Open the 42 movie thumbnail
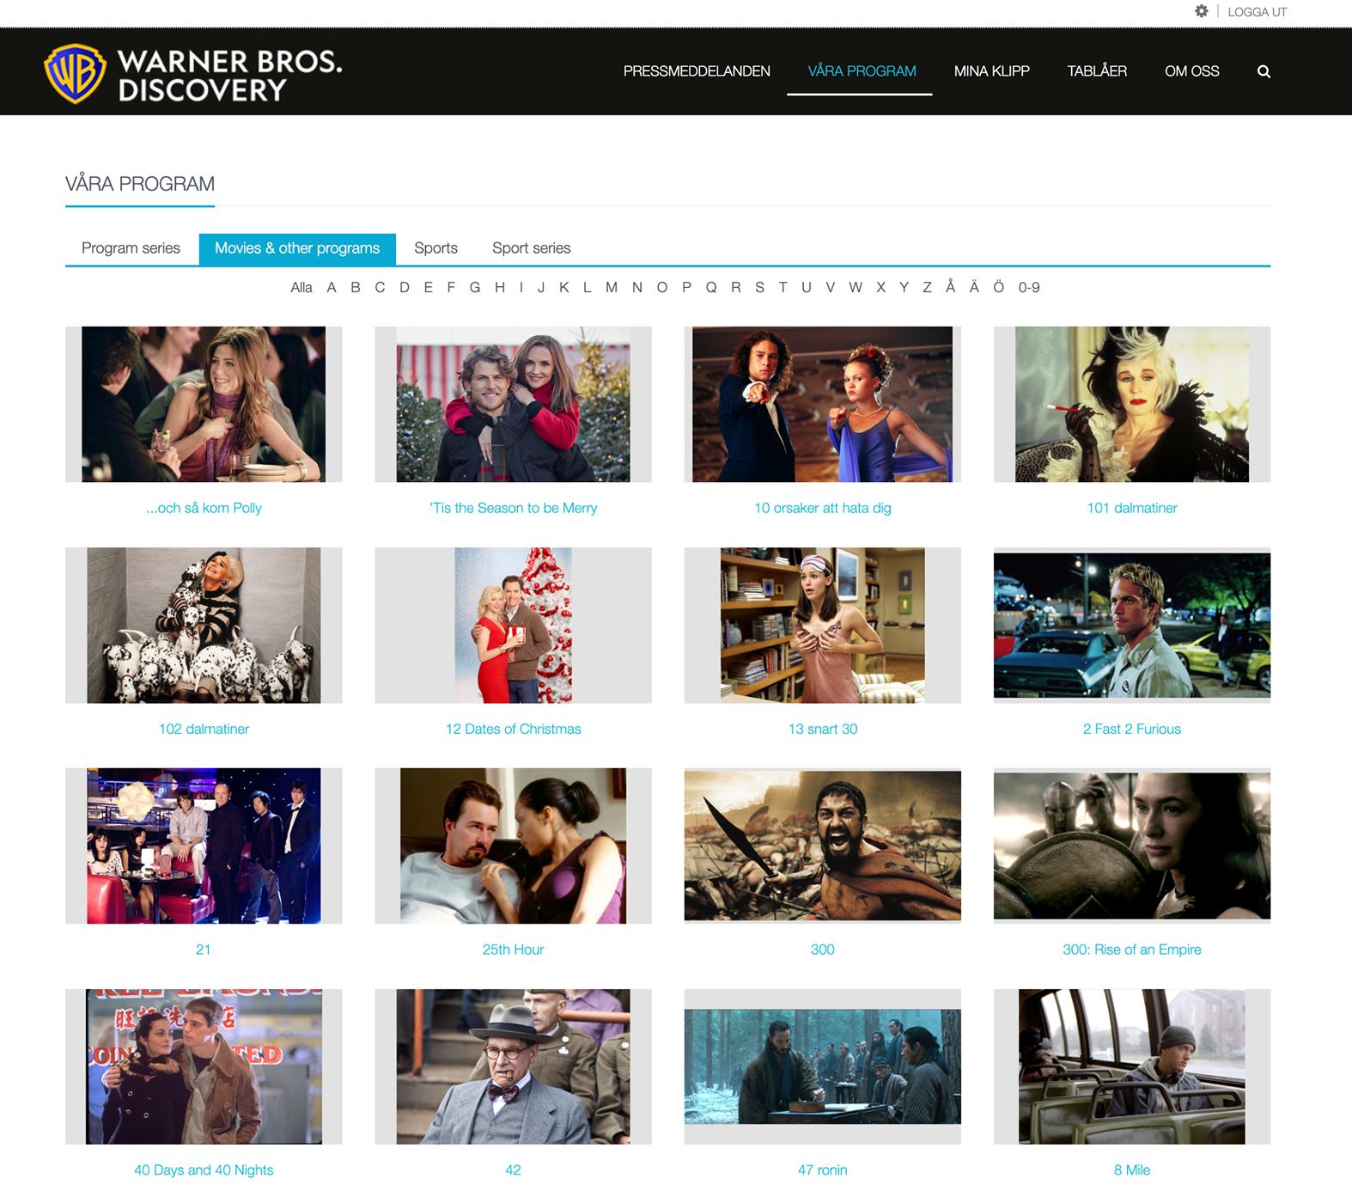This screenshot has height=1191, width=1352. click(x=513, y=1066)
